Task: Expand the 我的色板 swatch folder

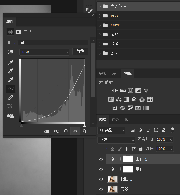Action: tap(100, 6)
